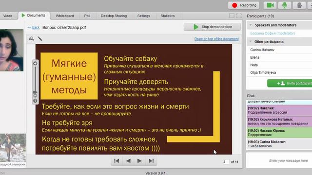
Task: Click Stop demonstration button
Action: click(212, 27)
